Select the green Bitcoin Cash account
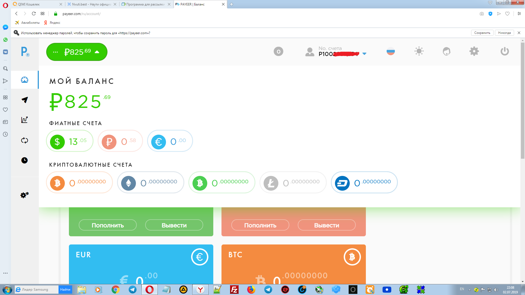Image resolution: width=525 pixels, height=295 pixels. pyautogui.click(x=222, y=182)
